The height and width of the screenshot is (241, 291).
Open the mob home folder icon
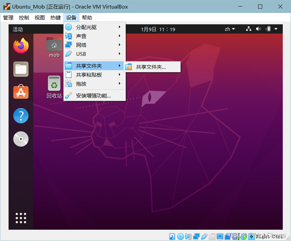[x=54, y=47]
